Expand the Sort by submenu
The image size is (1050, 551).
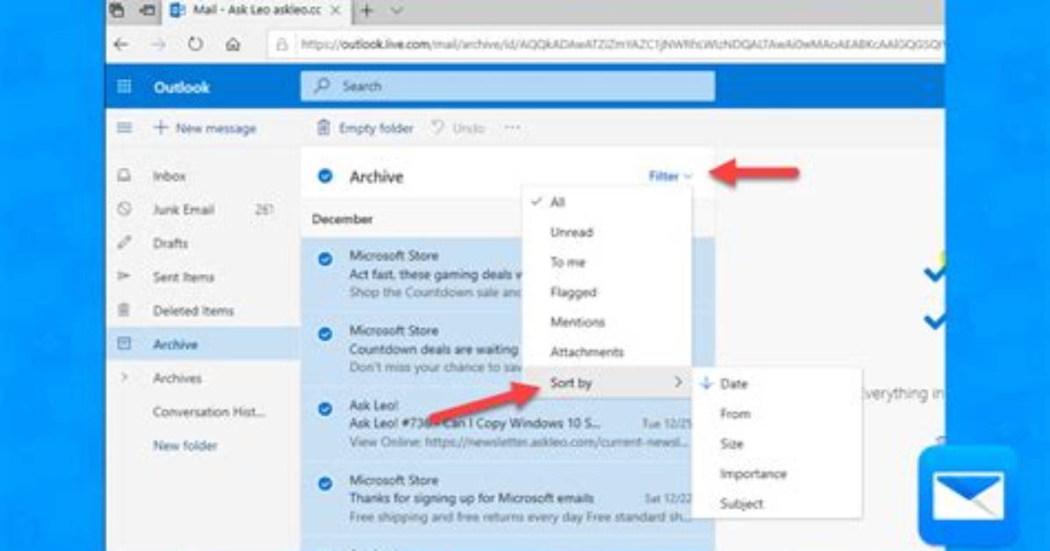(608, 383)
